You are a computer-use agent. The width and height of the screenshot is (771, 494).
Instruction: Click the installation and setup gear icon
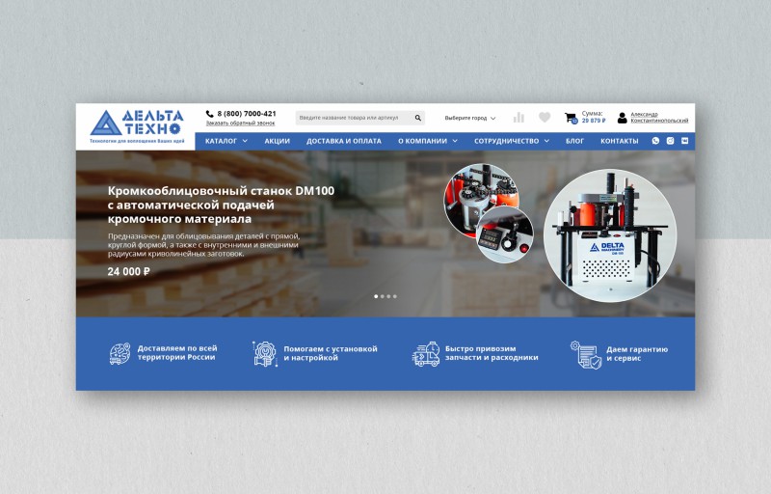pos(264,354)
